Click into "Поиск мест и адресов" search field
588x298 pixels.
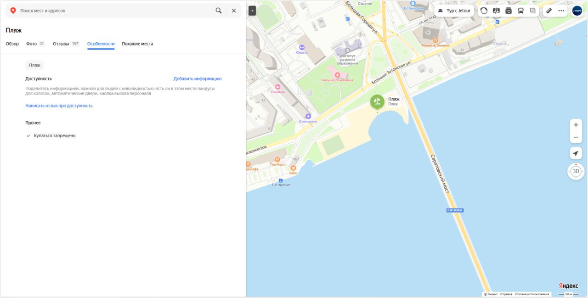coord(115,11)
